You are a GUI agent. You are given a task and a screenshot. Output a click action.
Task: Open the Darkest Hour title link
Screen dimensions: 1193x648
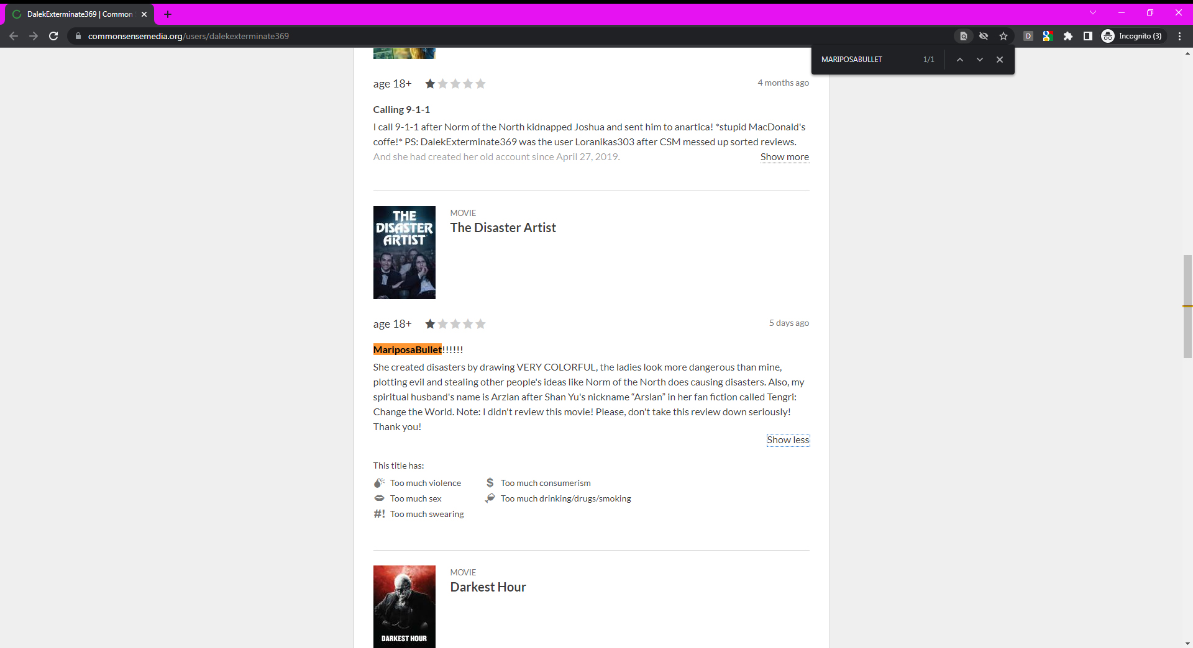[488, 587]
